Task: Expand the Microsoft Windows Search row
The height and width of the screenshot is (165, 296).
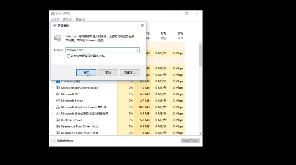Action: (52, 107)
